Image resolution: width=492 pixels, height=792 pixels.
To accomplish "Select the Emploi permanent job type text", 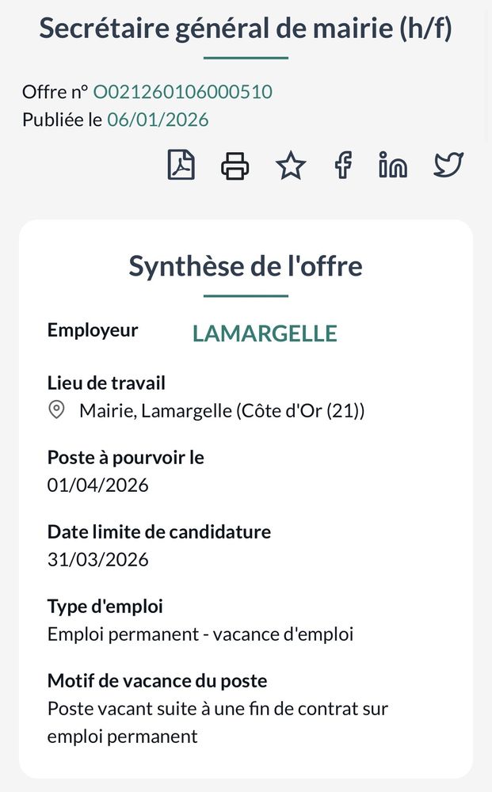I will [200, 634].
